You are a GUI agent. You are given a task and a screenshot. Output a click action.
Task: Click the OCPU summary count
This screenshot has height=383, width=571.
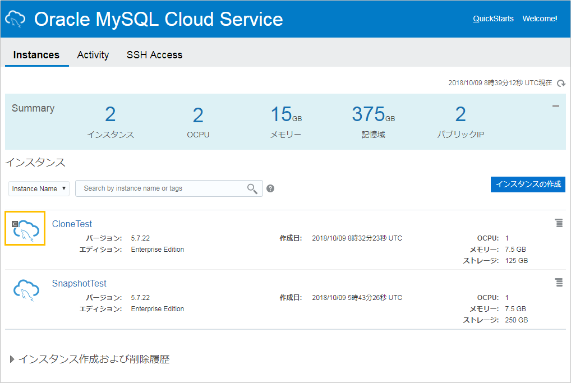[198, 116]
